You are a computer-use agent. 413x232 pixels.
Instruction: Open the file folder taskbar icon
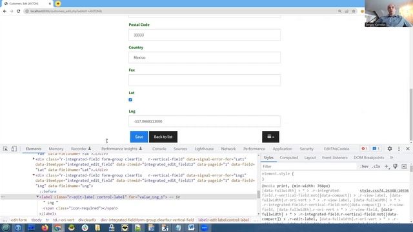(x=97, y=227)
